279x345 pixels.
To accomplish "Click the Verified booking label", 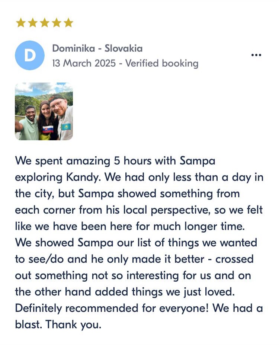I will (x=162, y=63).
